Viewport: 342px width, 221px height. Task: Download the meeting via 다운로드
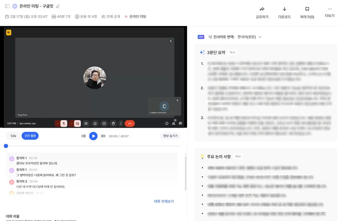point(285,13)
